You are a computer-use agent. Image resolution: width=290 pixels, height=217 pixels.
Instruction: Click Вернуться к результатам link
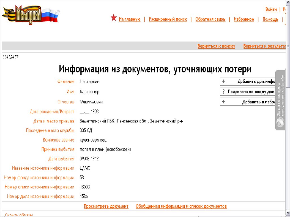point(265,46)
